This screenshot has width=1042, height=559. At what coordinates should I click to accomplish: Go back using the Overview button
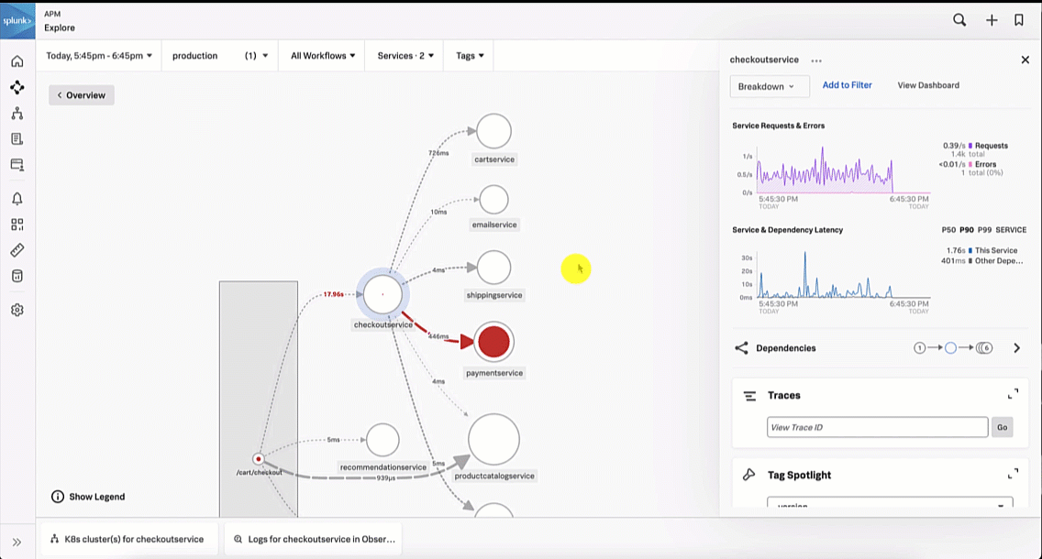(x=82, y=95)
